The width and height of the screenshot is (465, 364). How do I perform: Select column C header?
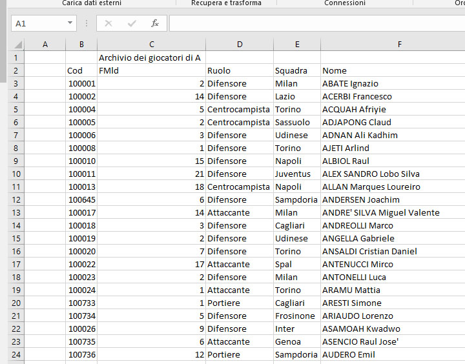tap(151, 45)
